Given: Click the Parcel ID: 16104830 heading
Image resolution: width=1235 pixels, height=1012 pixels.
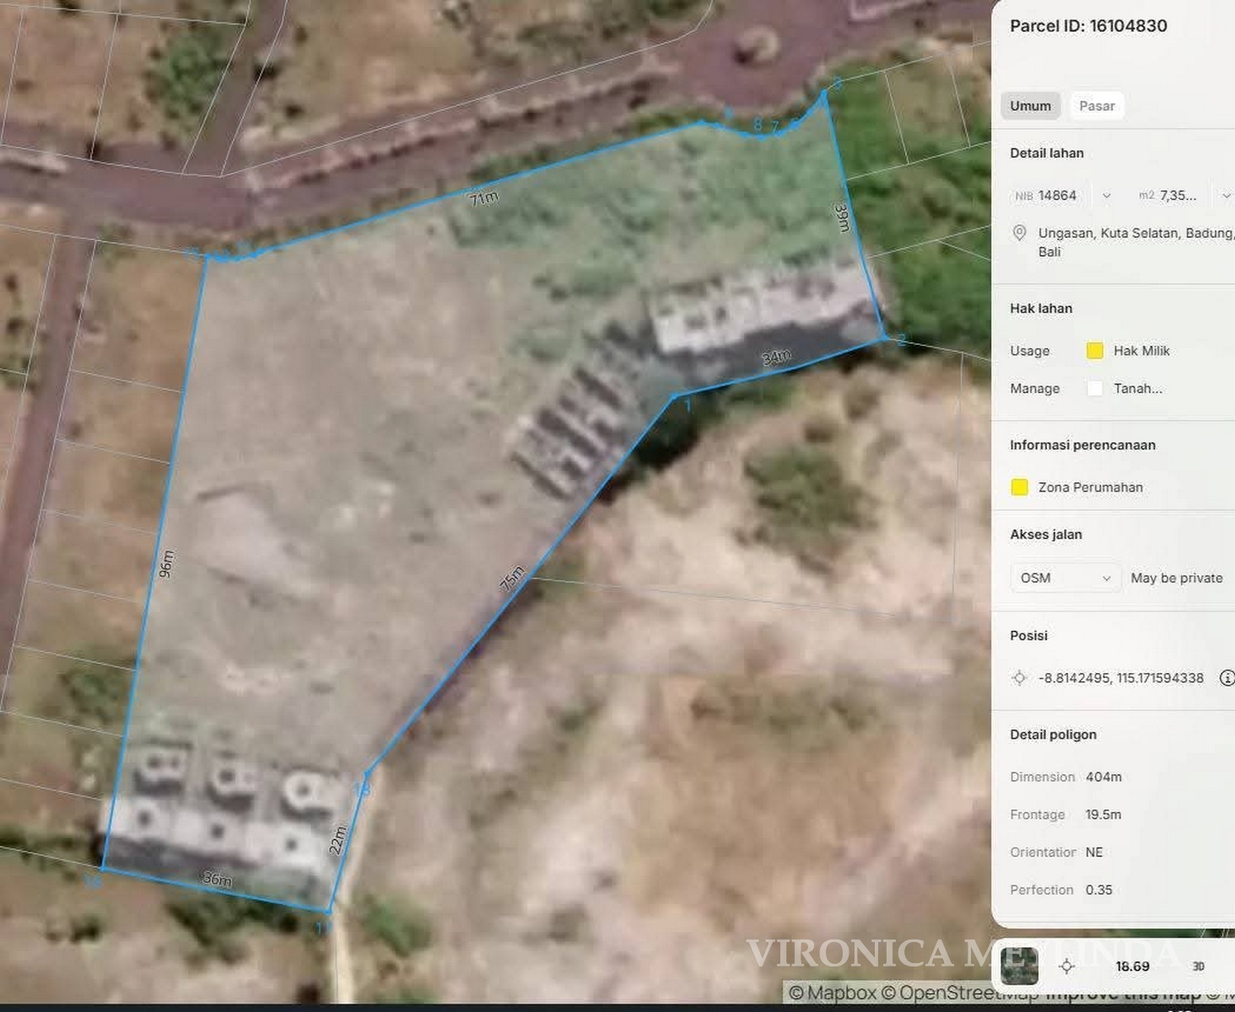Looking at the screenshot, I should click(x=1088, y=26).
